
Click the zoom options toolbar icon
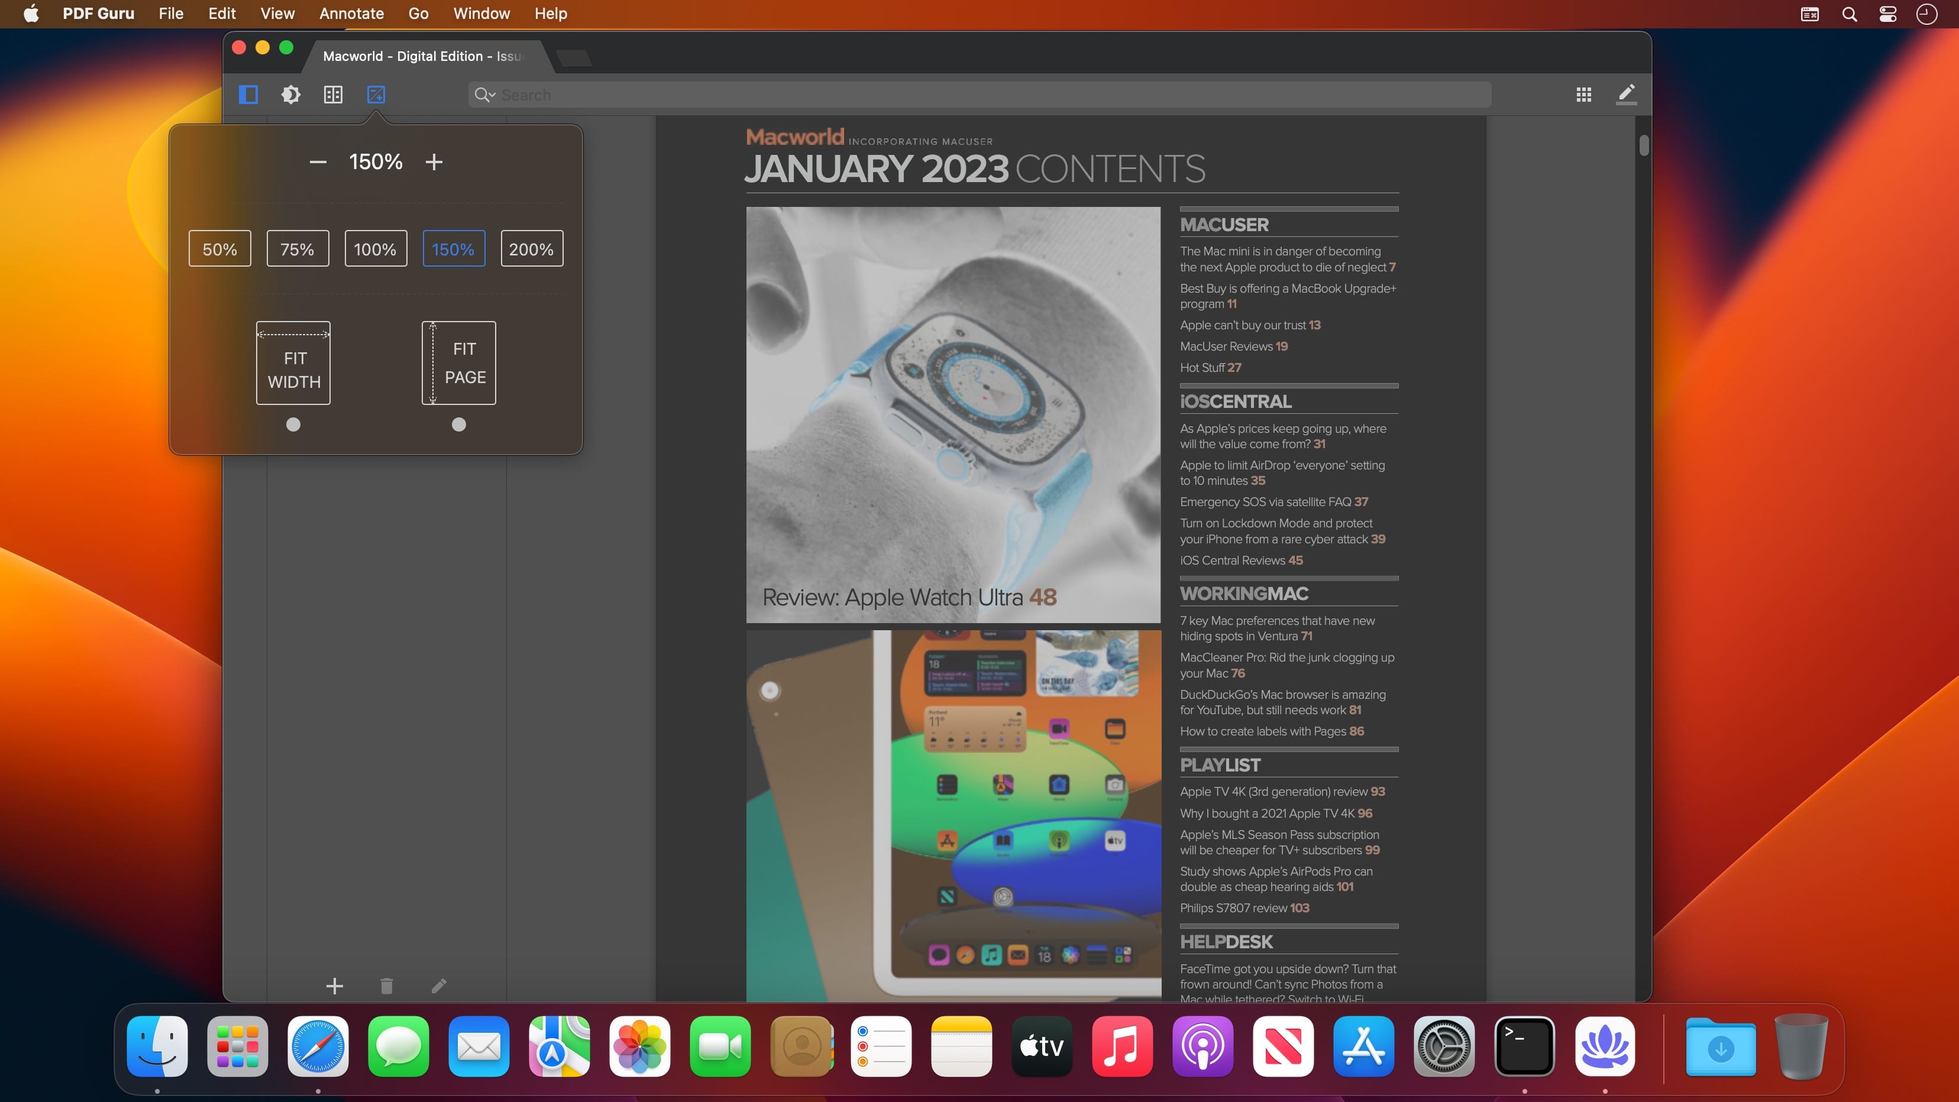(x=376, y=94)
